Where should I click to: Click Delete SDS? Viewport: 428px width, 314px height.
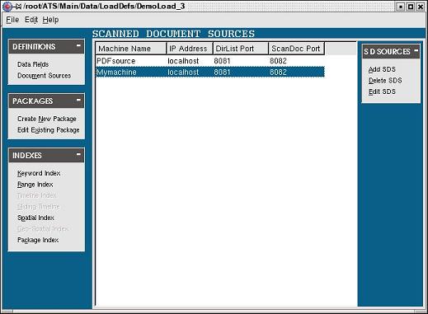(x=385, y=81)
